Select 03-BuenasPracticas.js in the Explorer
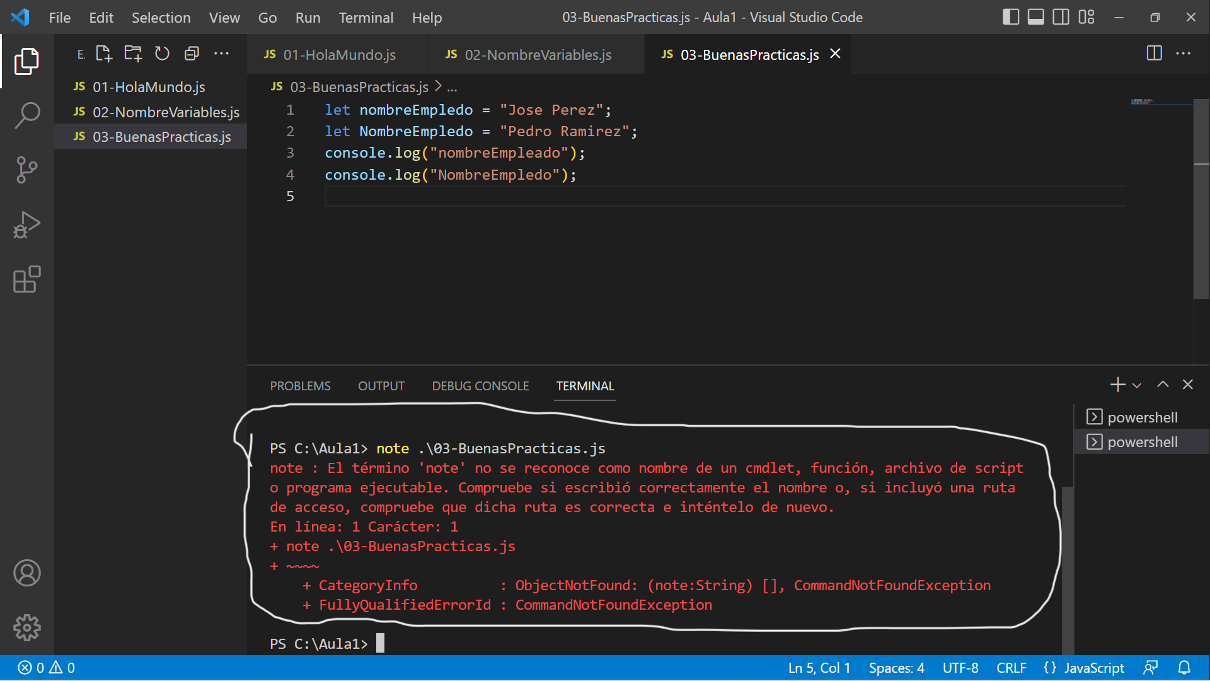Image resolution: width=1210 pixels, height=681 pixels. pos(150,137)
